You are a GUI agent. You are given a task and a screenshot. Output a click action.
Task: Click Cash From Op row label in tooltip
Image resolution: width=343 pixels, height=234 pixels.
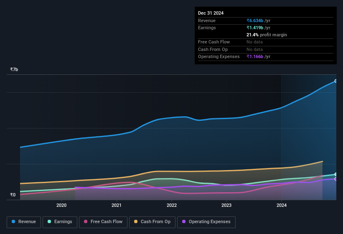213,49
